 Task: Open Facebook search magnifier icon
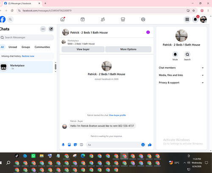coord(10,20)
